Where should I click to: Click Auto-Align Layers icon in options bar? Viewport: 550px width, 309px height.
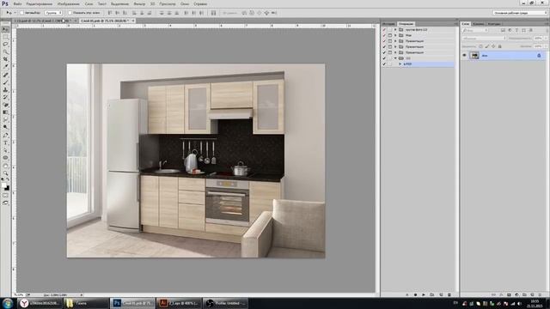(213, 13)
